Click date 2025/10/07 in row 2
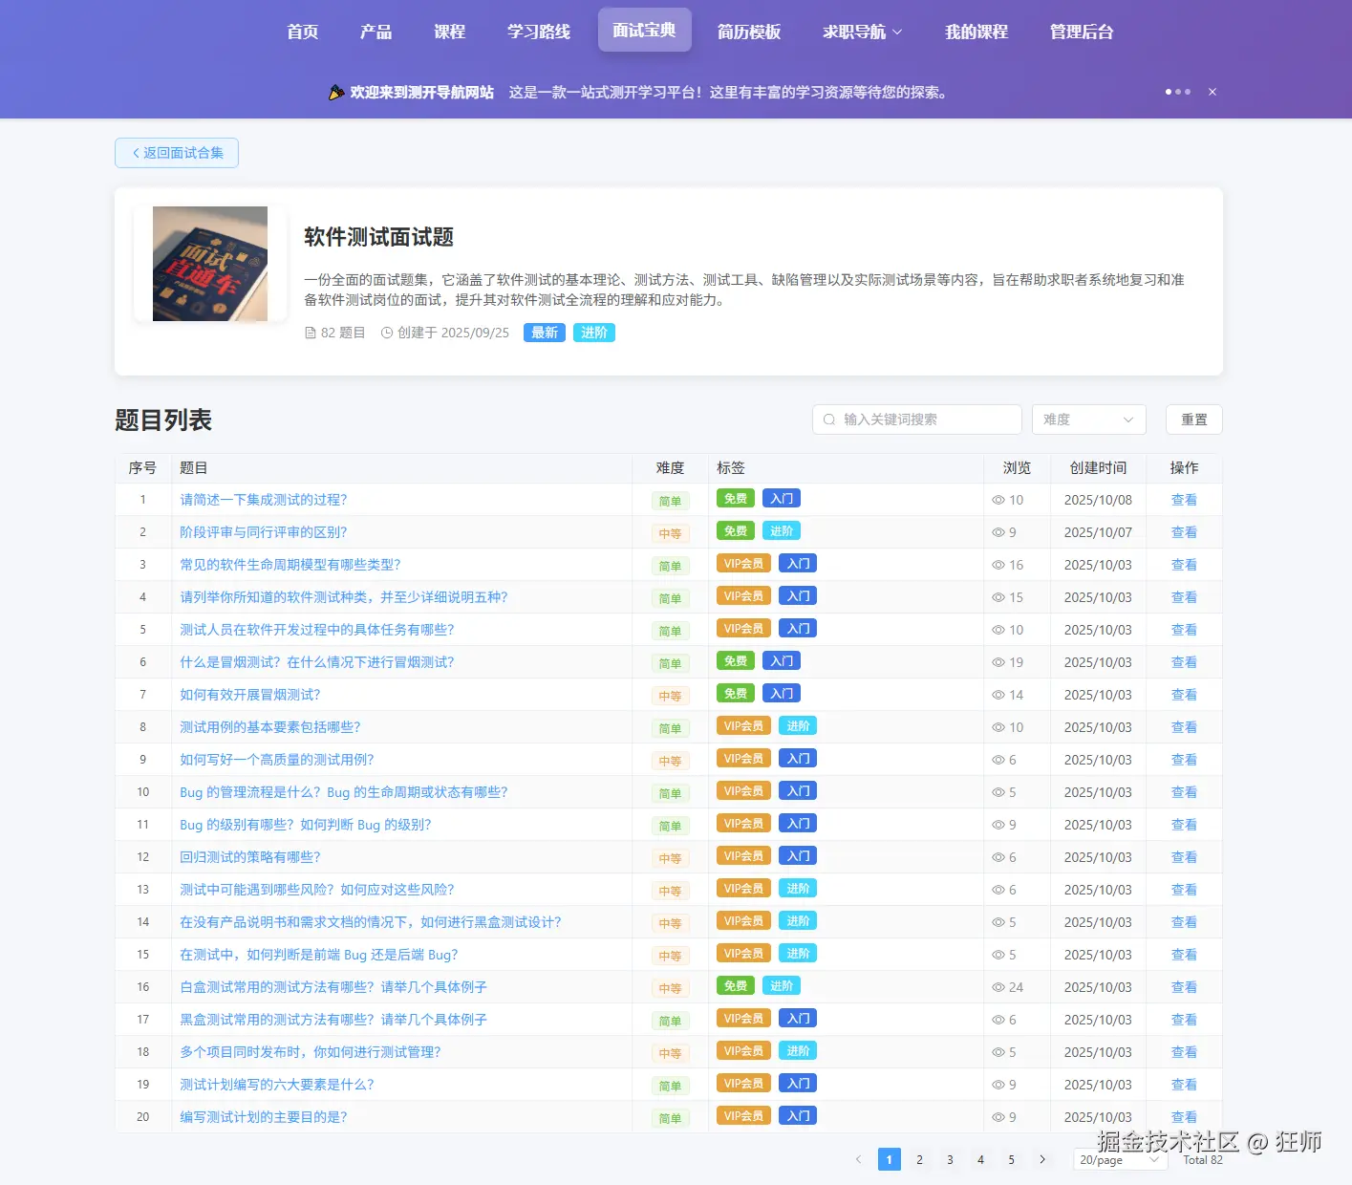The image size is (1352, 1185). pos(1098,532)
